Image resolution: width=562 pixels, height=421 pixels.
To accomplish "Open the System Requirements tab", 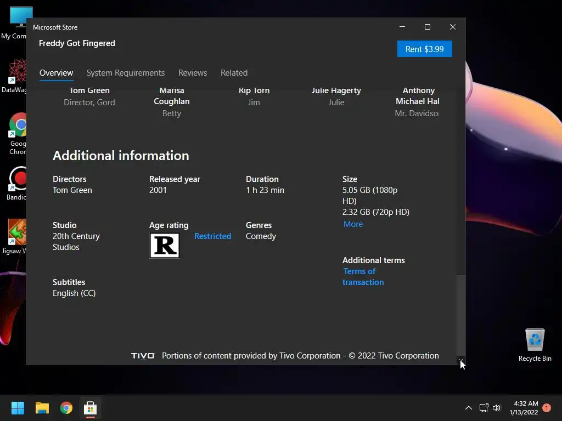I will (x=126, y=73).
